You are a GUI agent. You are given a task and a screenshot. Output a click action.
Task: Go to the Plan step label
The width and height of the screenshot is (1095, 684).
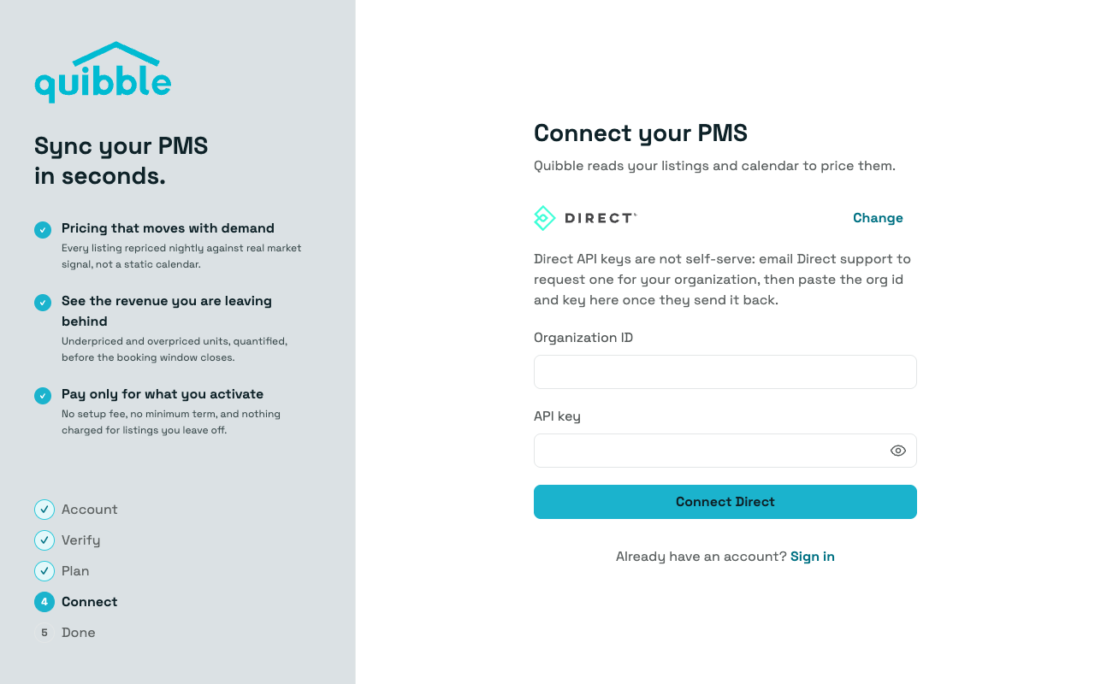pyautogui.click(x=75, y=571)
